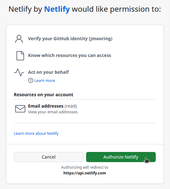170x189 pixels.
Task: Open the Learn more link under Act on your behalf
Action: click(45, 80)
